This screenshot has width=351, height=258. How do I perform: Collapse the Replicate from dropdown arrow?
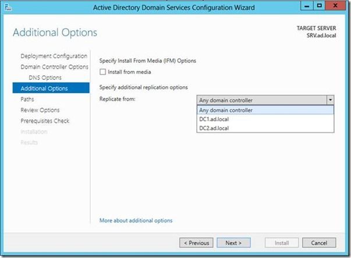(x=330, y=100)
